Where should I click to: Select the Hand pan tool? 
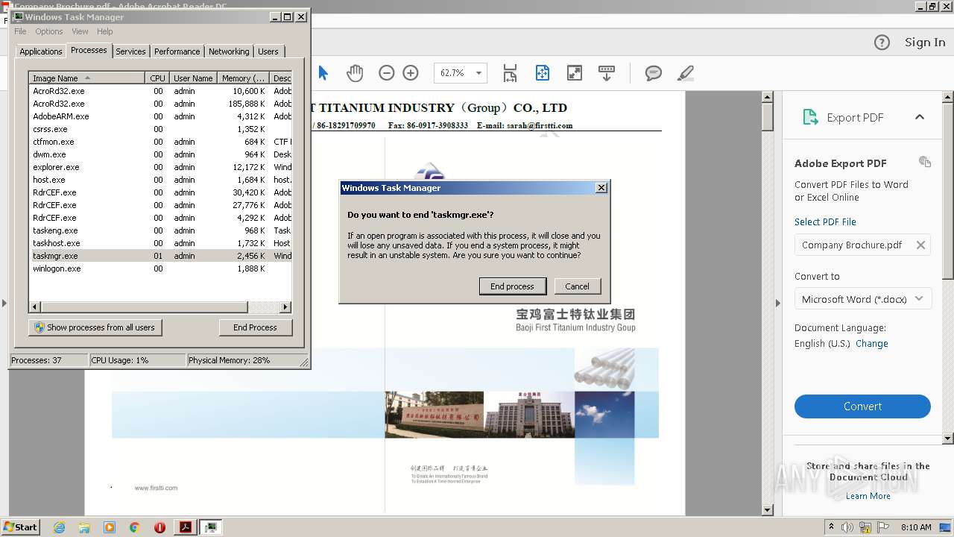pyautogui.click(x=355, y=72)
